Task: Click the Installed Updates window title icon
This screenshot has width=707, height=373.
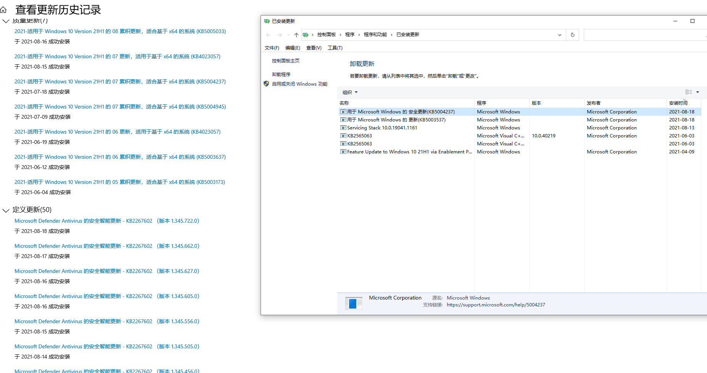Action: (x=267, y=21)
